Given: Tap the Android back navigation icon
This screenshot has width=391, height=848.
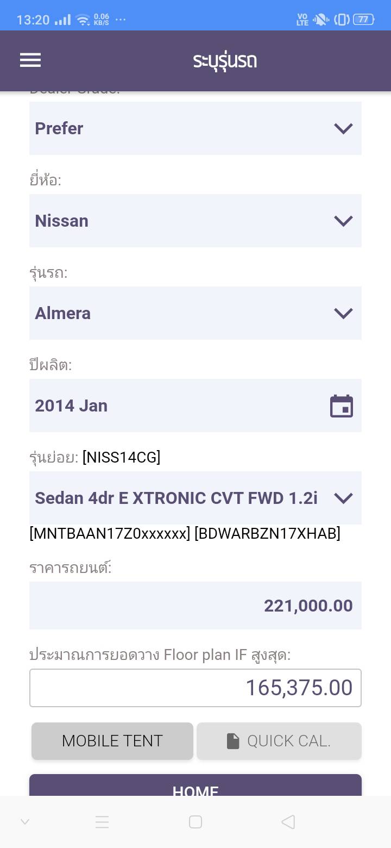Looking at the screenshot, I should click(x=288, y=822).
